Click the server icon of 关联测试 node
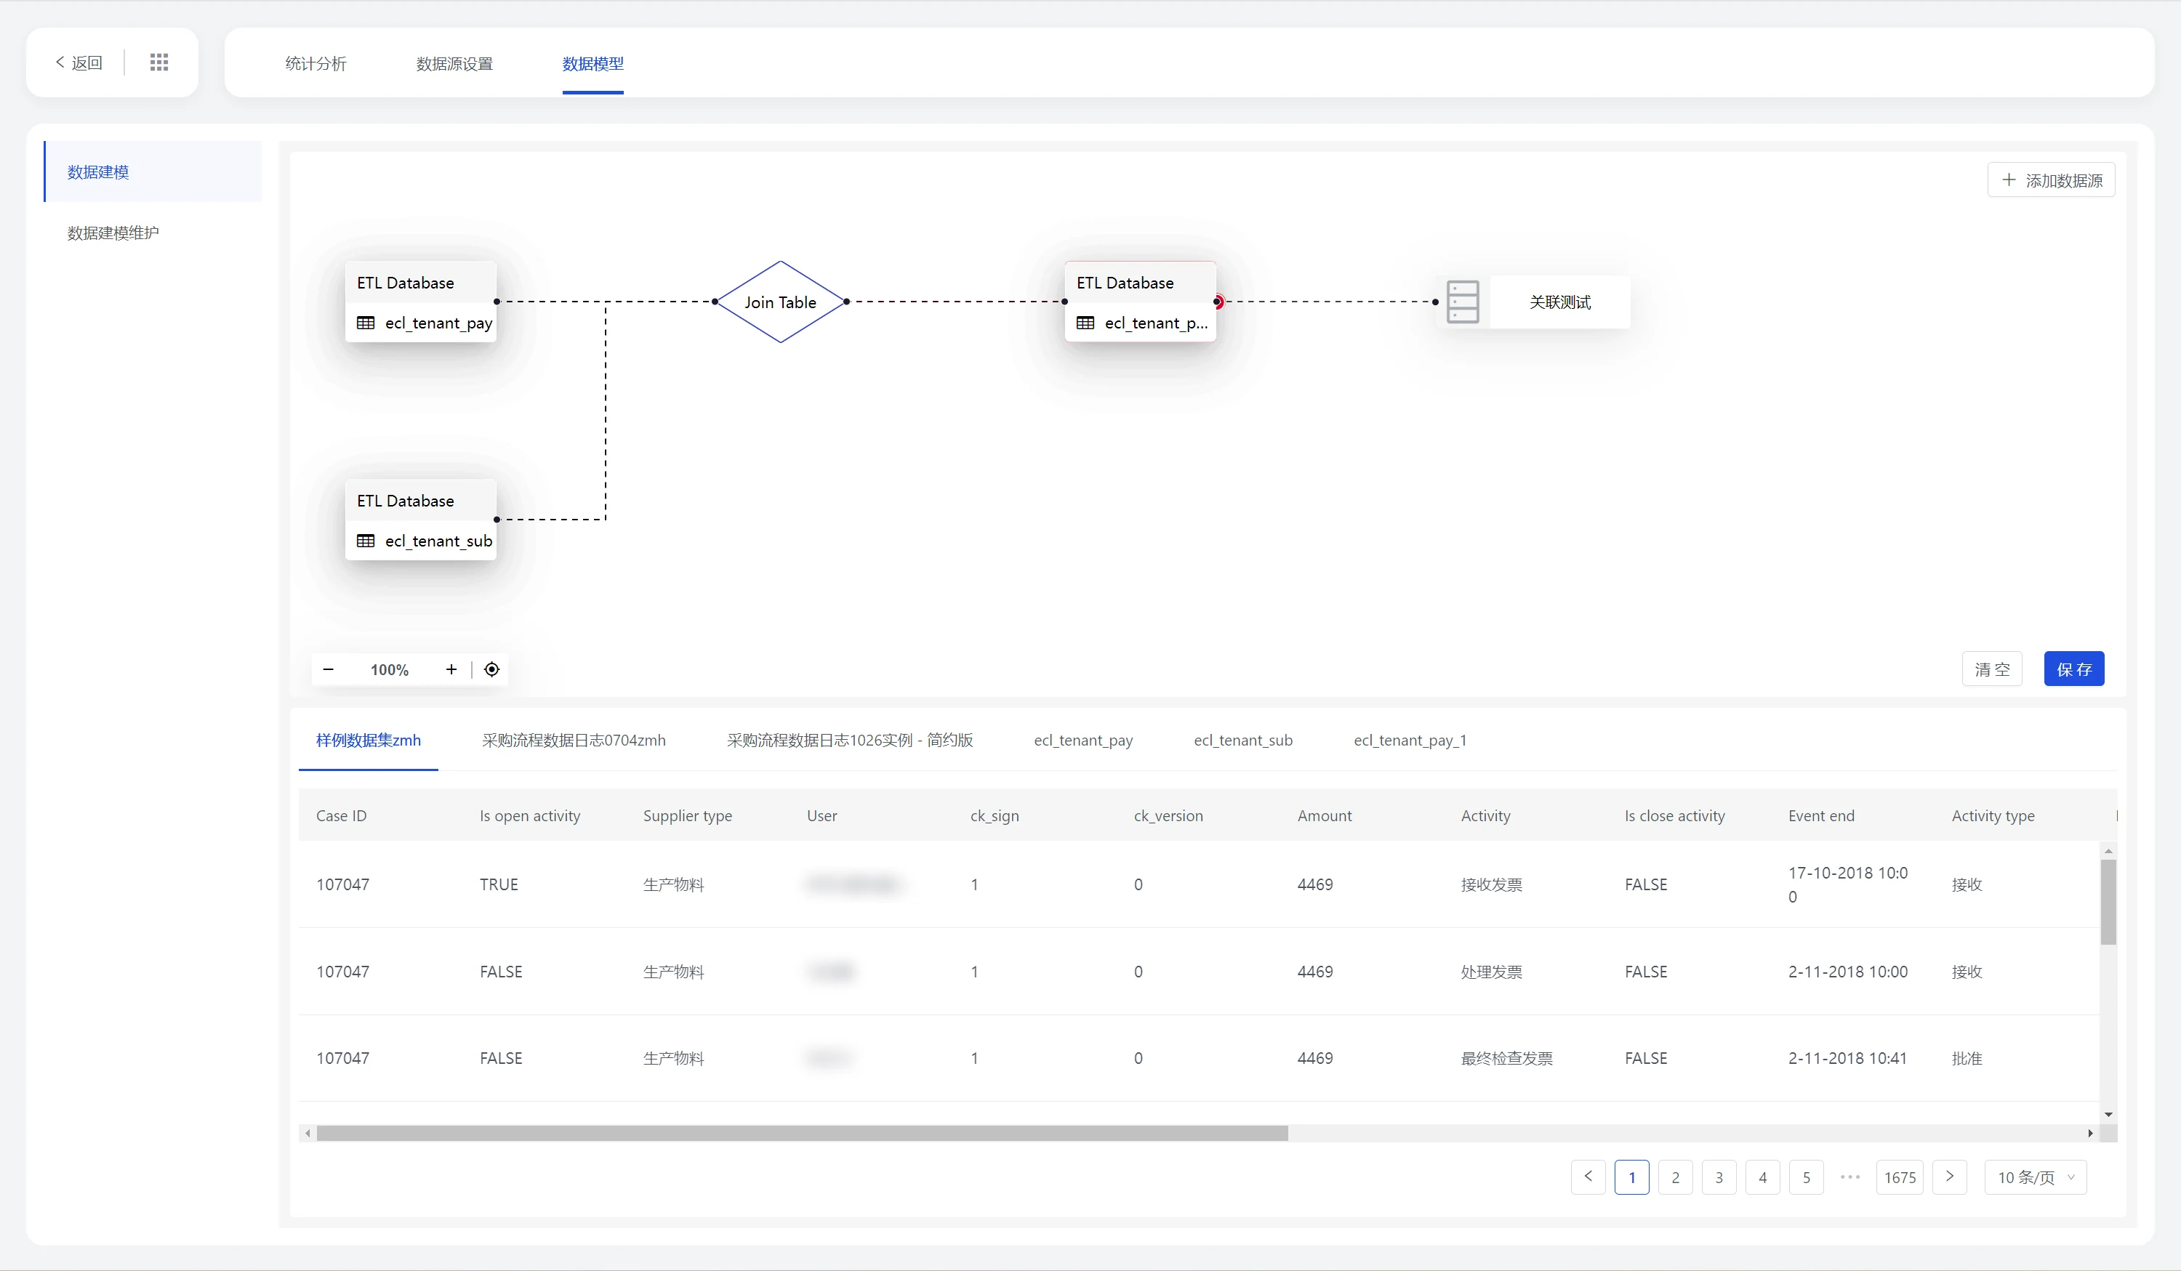 pyautogui.click(x=1463, y=302)
